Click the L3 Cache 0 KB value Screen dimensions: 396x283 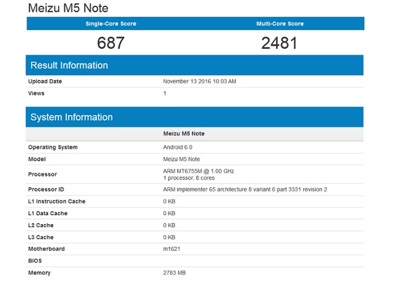[169, 237]
